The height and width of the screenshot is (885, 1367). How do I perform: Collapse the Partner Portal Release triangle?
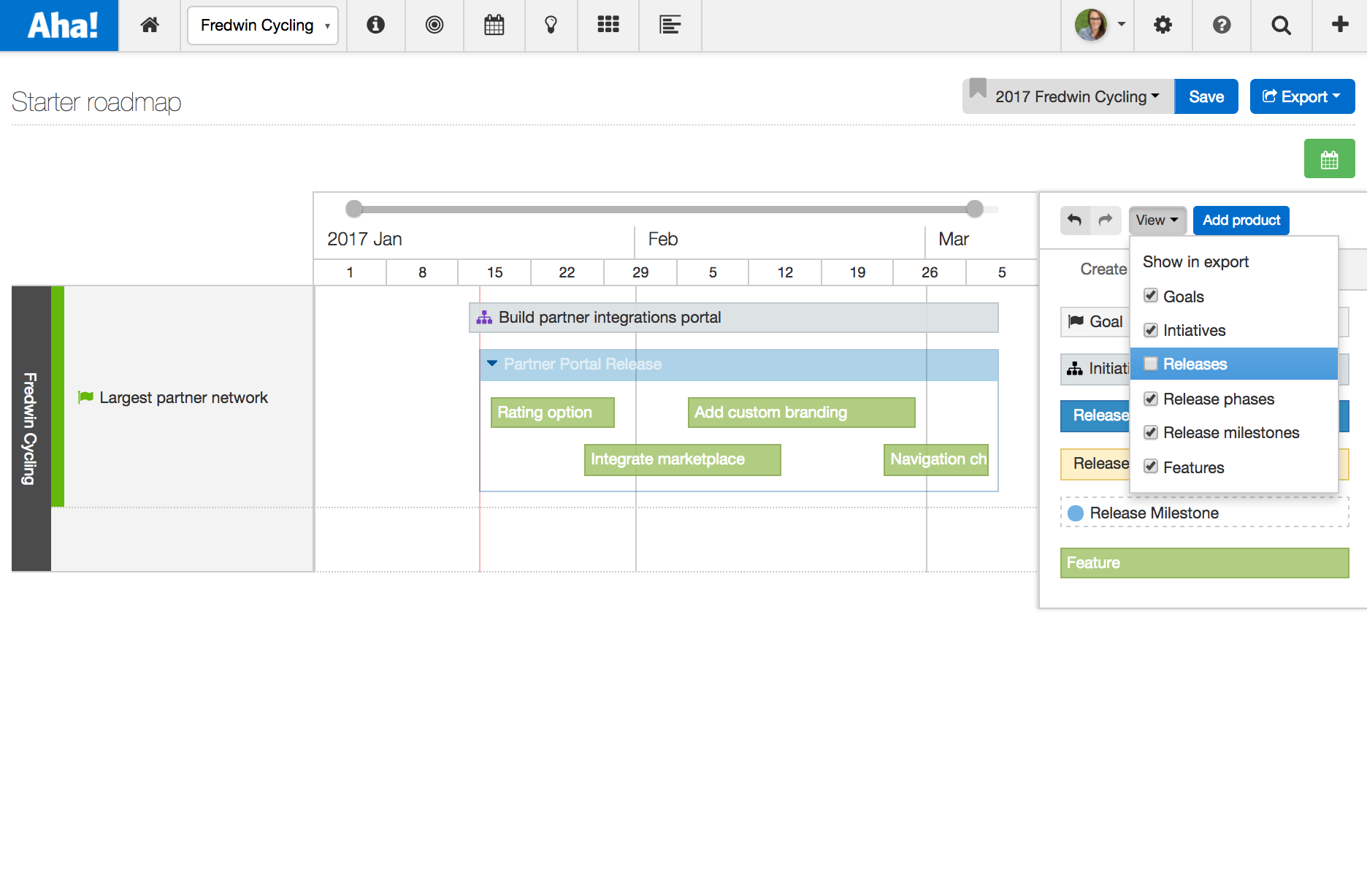[492, 364]
